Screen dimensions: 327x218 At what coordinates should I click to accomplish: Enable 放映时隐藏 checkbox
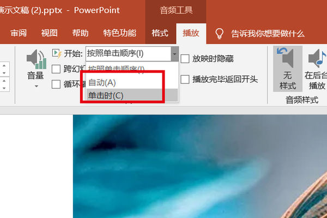click(185, 59)
